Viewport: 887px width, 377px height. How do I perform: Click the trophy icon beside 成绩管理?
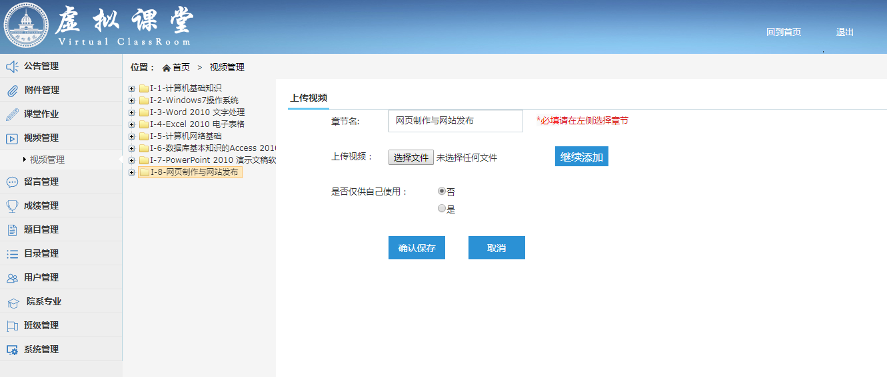click(12, 206)
